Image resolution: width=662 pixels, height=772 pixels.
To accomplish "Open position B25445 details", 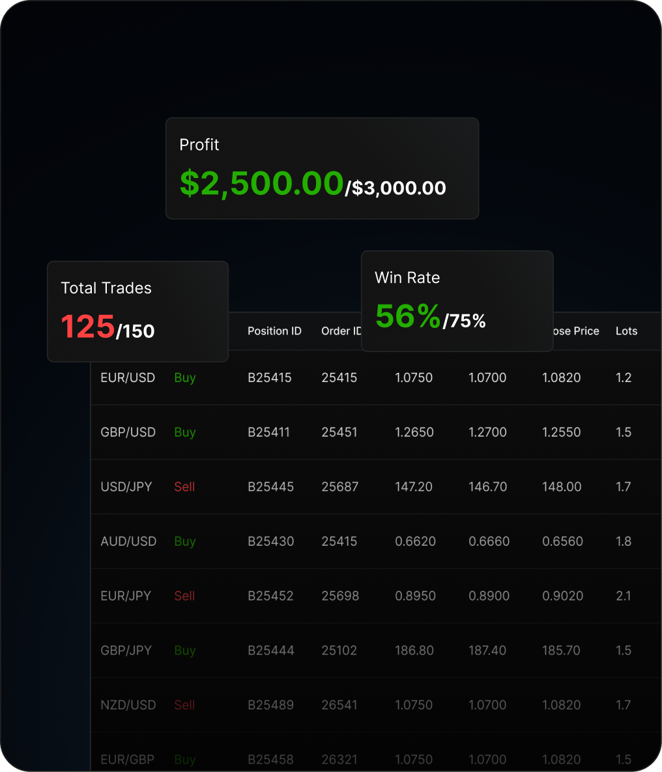I will click(x=270, y=486).
